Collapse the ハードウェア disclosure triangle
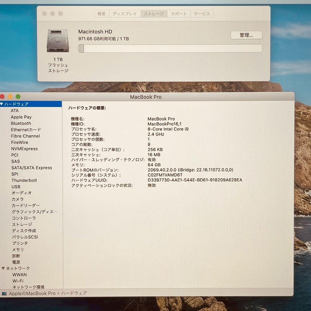This screenshot has width=311, height=311. (2, 104)
